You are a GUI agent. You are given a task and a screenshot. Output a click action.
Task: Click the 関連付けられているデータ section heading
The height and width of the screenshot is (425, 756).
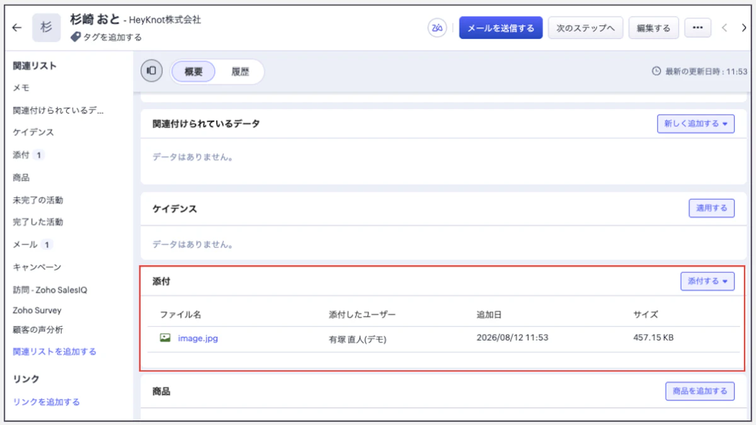click(206, 124)
